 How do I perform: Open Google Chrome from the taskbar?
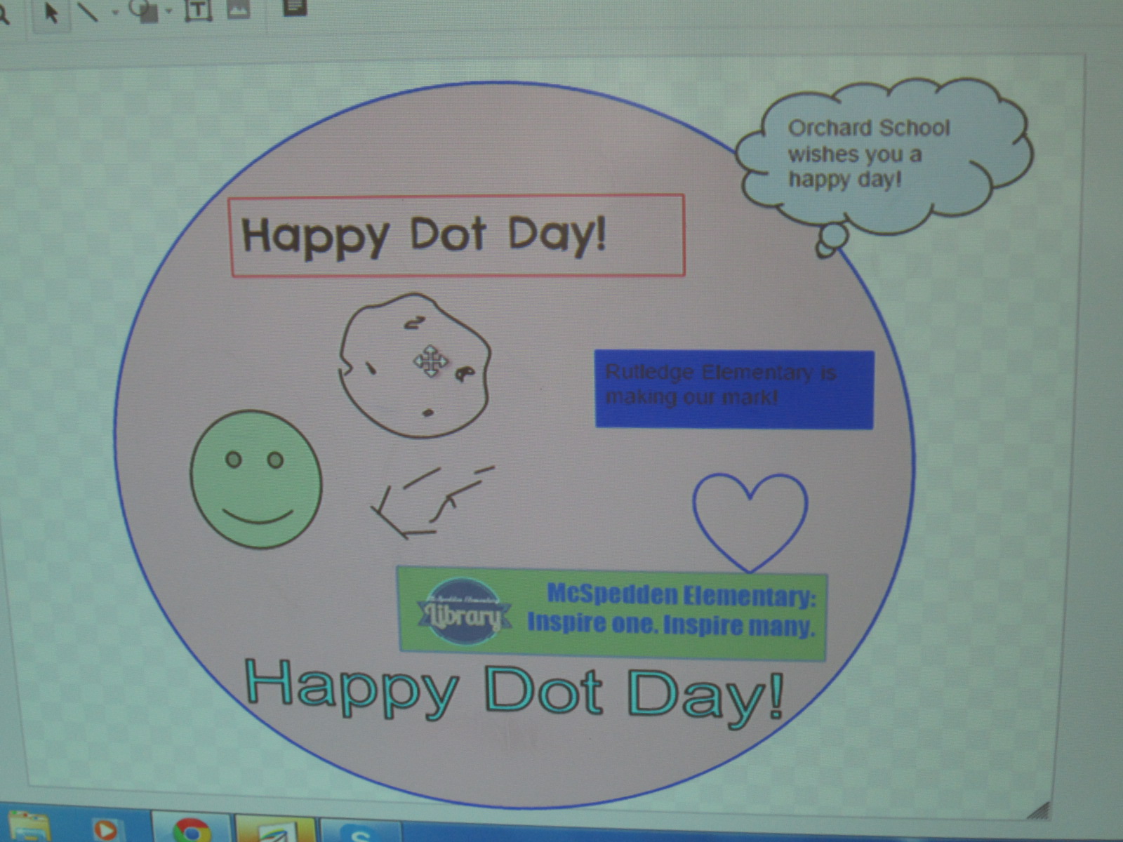[191, 831]
